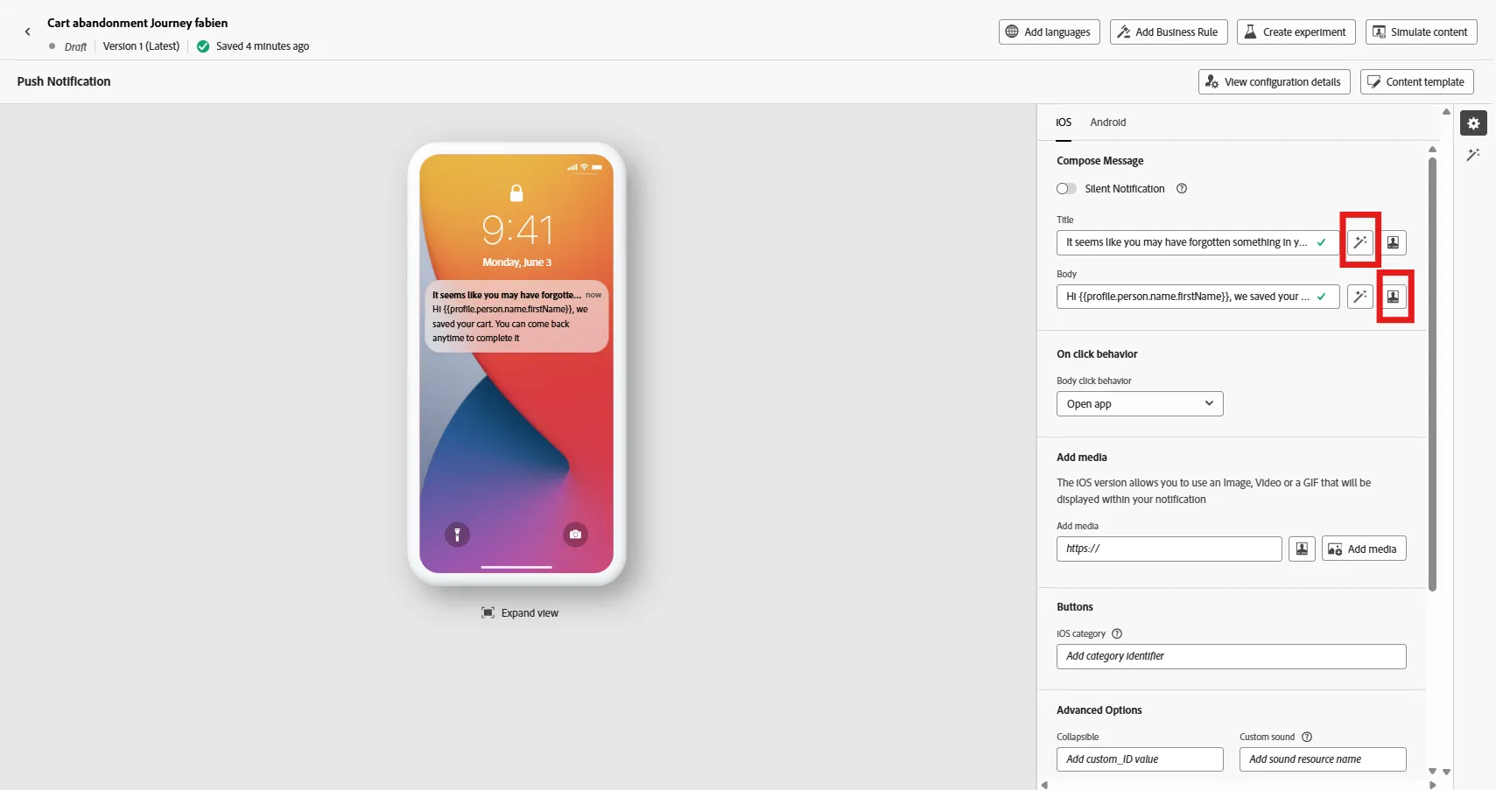Open settings gear in right rail
The image size is (1496, 790).
click(x=1473, y=123)
